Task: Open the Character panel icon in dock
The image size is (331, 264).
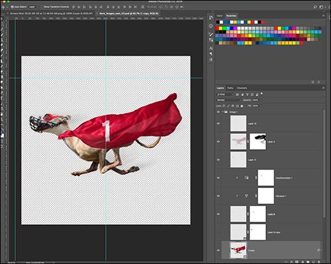Action: 211,48
